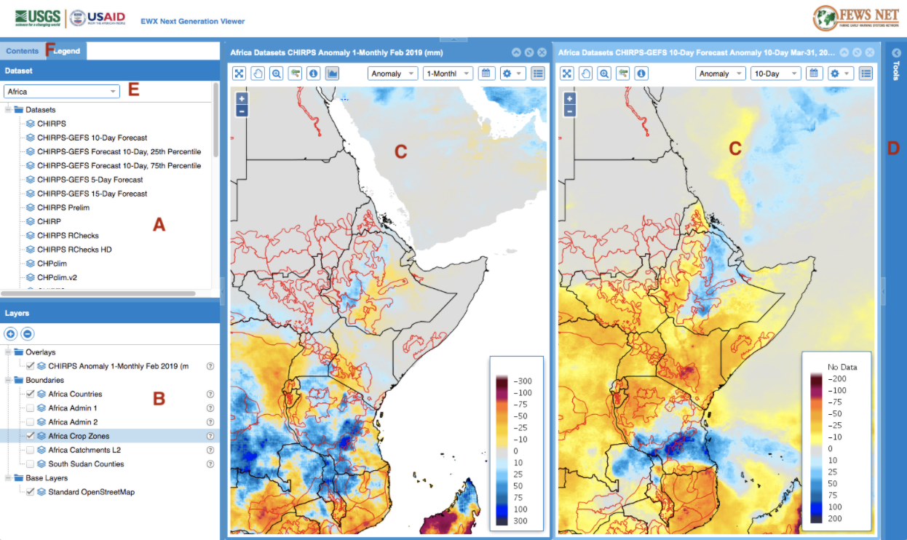Select CHIRPS-GEFS 10-Day Forecast dataset
The height and width of the screenshot is (540, 907).
(92, 138)
